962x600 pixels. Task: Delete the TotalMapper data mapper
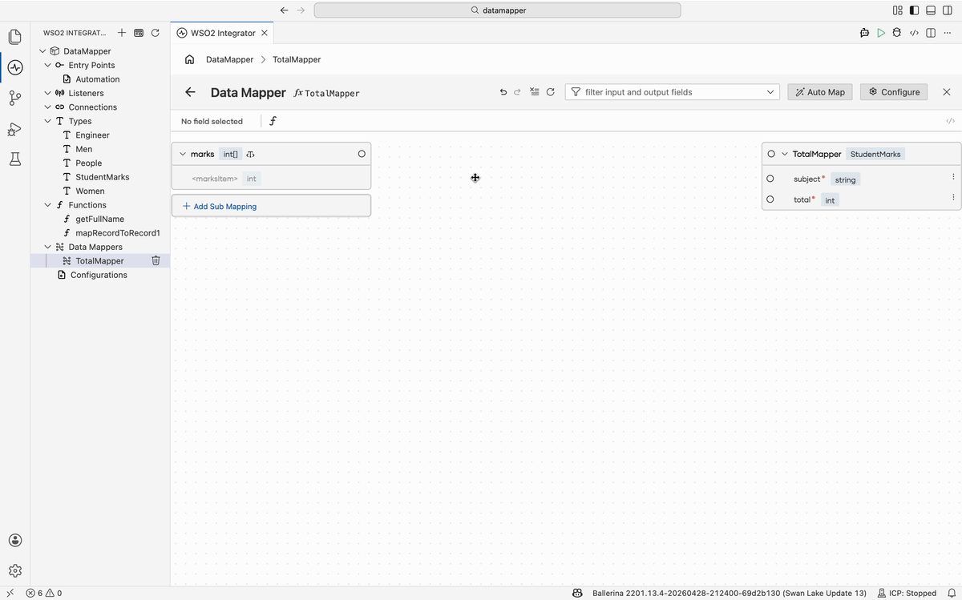point(156,260)
